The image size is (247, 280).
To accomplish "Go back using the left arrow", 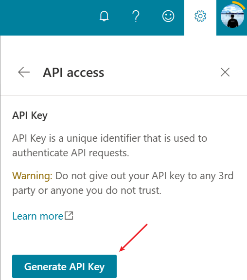I will pos(24,73).
